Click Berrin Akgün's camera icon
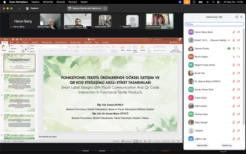 point(238,56)
